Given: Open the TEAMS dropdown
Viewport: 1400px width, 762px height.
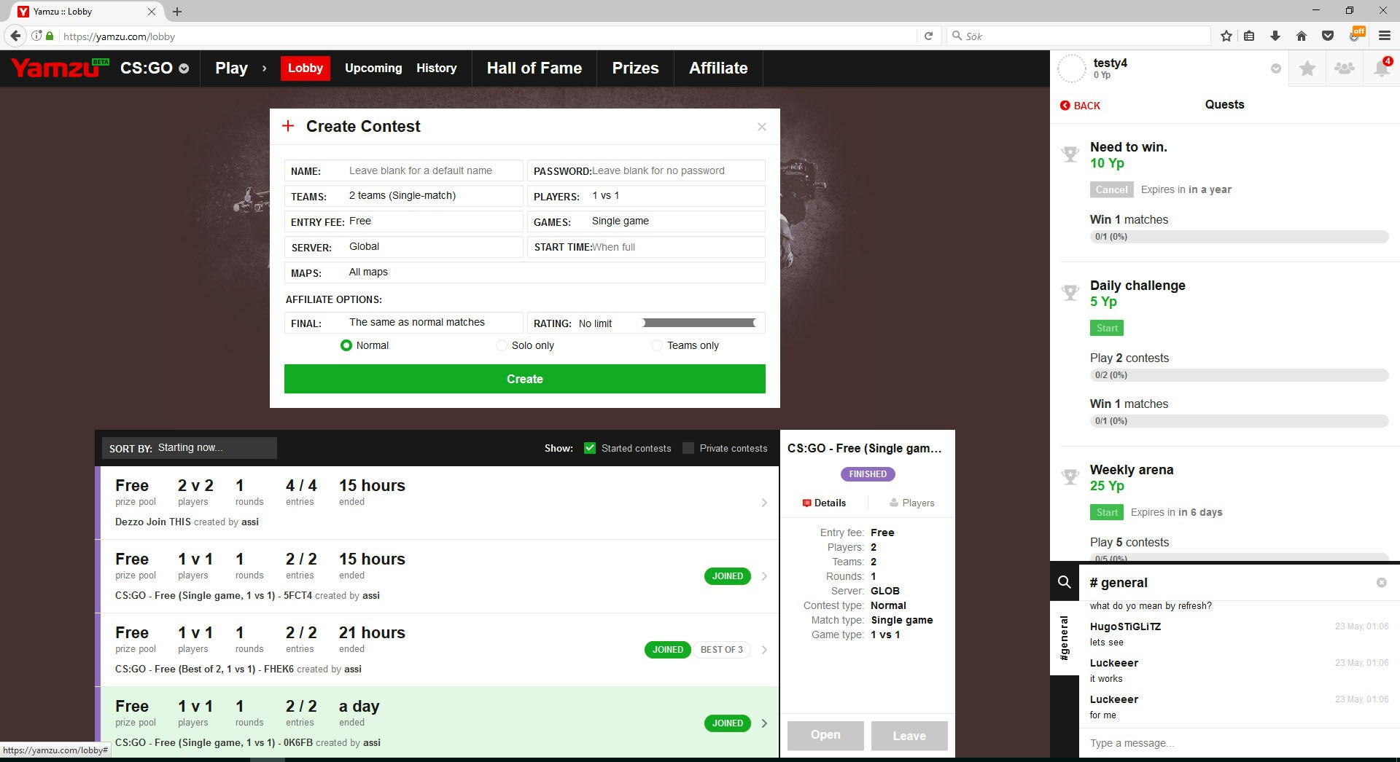Looking at the screenshot, I should 403,196.
